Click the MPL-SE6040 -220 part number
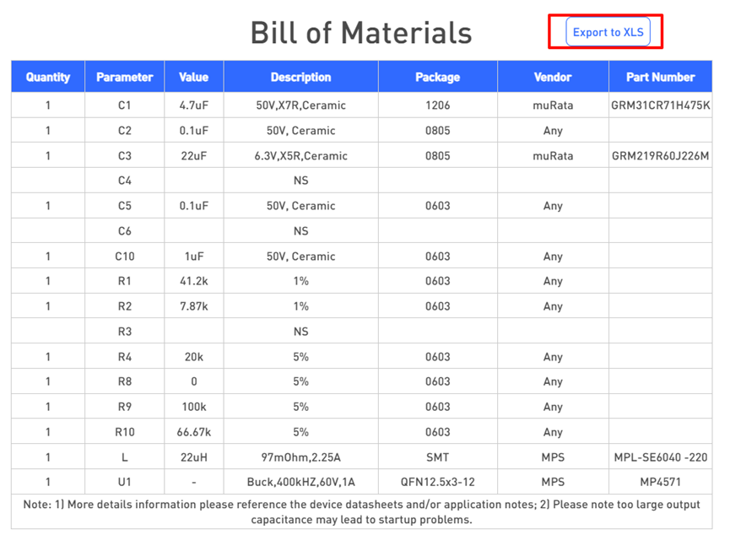 pos(660,457)
